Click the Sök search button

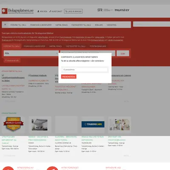(123, 54)
